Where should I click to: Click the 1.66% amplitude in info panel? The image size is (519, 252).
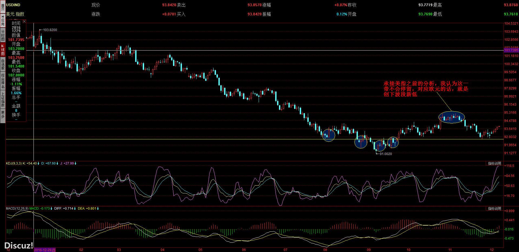click(x=16, y=93)
